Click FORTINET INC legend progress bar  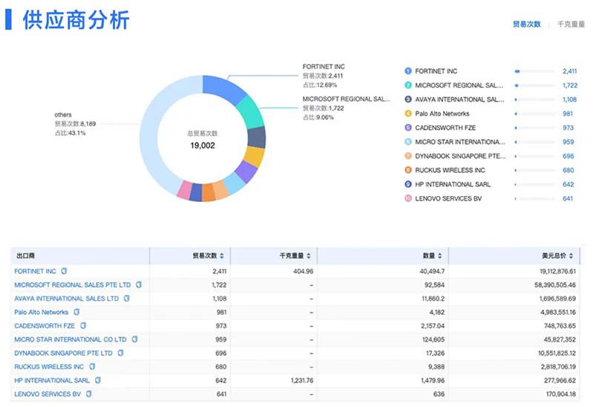[x=534, y=71]
